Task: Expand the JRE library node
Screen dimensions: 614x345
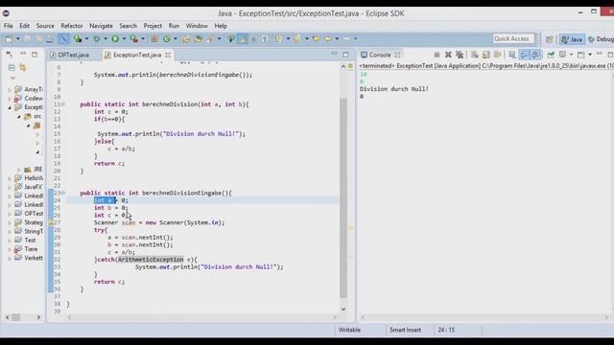Action: [18, 170]
